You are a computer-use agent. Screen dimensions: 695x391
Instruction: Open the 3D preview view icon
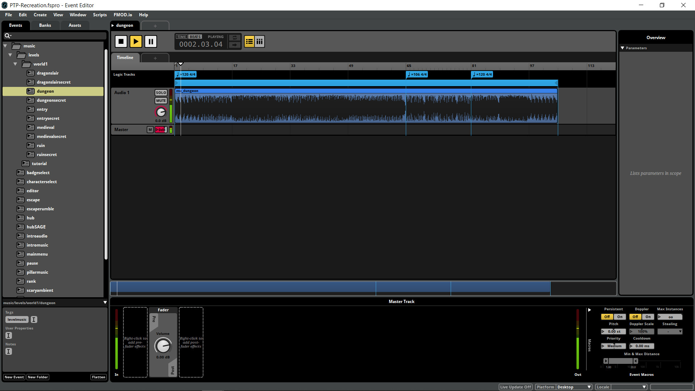point(260,41)
